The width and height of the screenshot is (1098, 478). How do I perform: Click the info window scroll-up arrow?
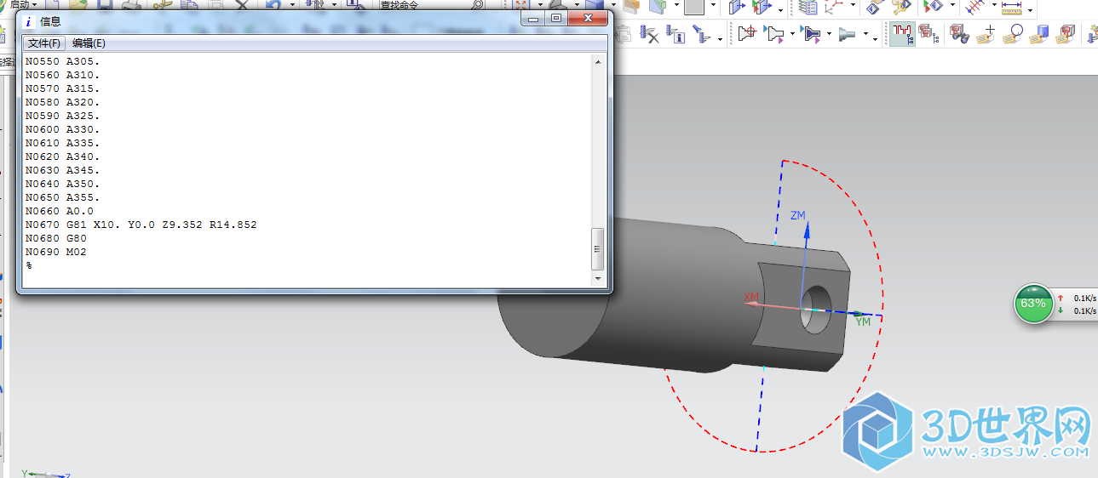[x=598, y=61]
